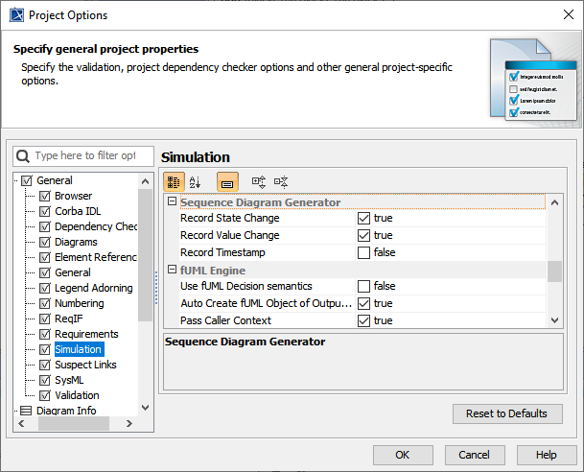Click the Collapse all properties icon
Screen dimensions: 584x472
click(281, 181)
